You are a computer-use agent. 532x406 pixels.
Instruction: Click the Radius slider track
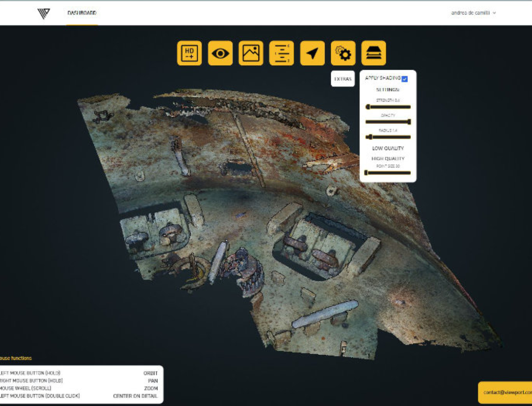pos(388,137)
